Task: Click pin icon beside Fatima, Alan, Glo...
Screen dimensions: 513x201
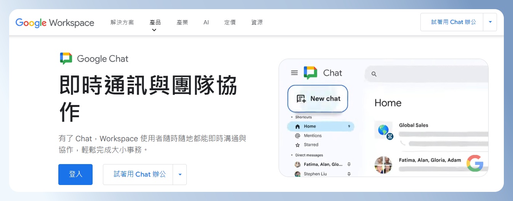Action: (349, 164)
